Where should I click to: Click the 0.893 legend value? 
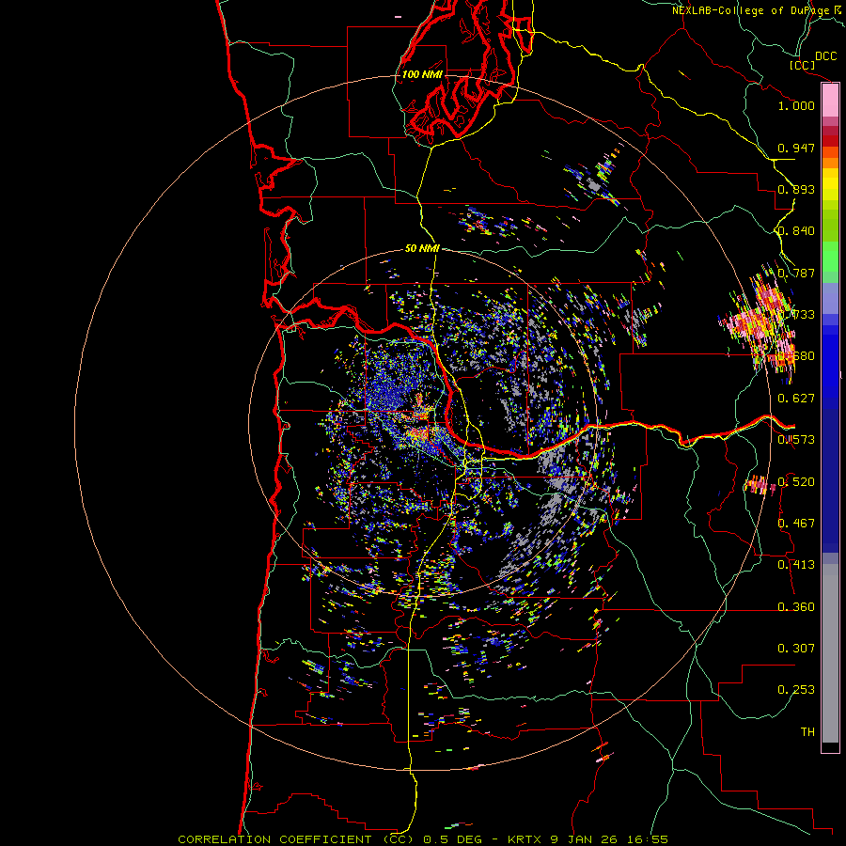[x=796, y=189]
